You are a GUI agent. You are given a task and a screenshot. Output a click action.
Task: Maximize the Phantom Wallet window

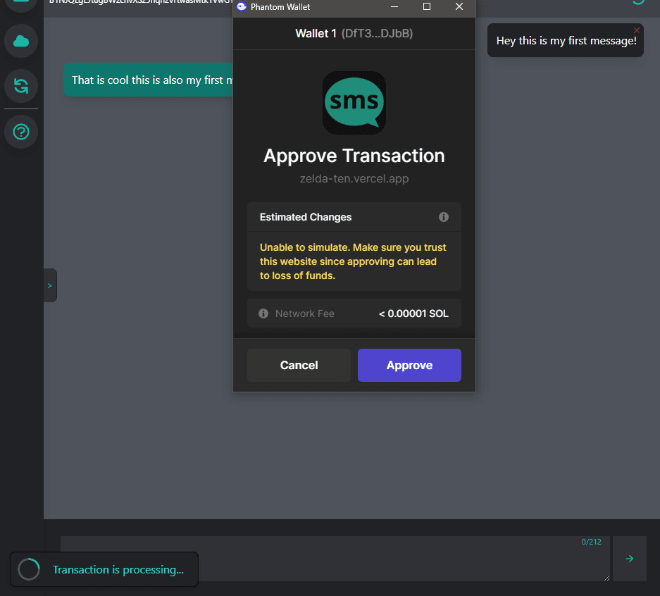(x=427, y=7)
